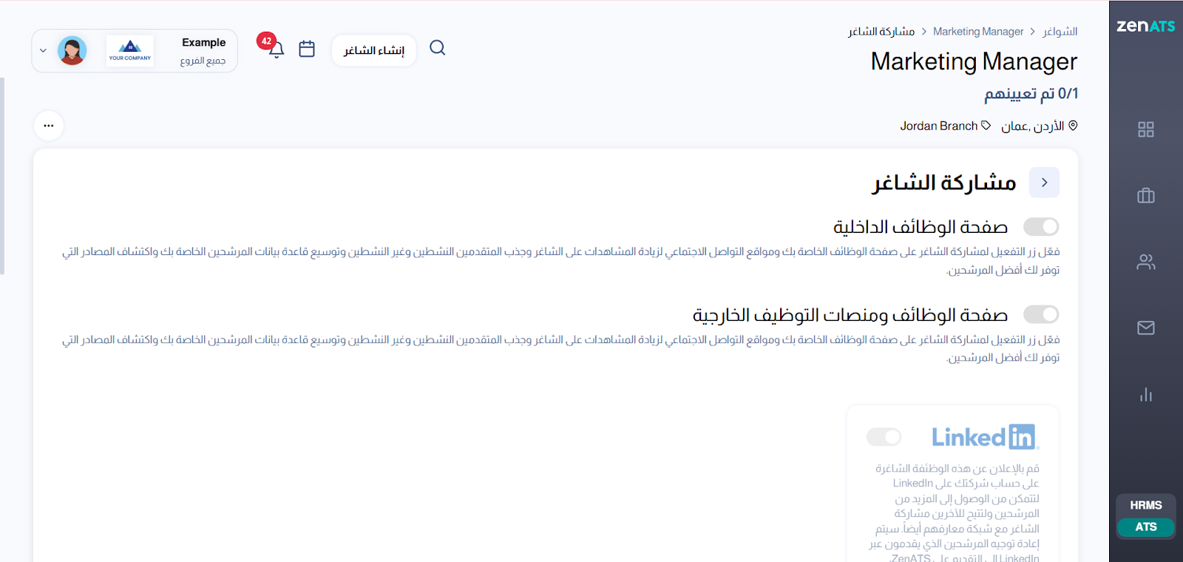Click the search magnifier icon
Image resolution: width=1183 pixels, height=562 pixels.
[438, 48]
